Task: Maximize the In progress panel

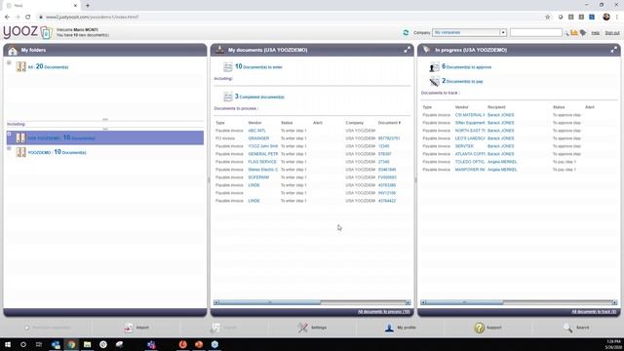Action: 613,50
